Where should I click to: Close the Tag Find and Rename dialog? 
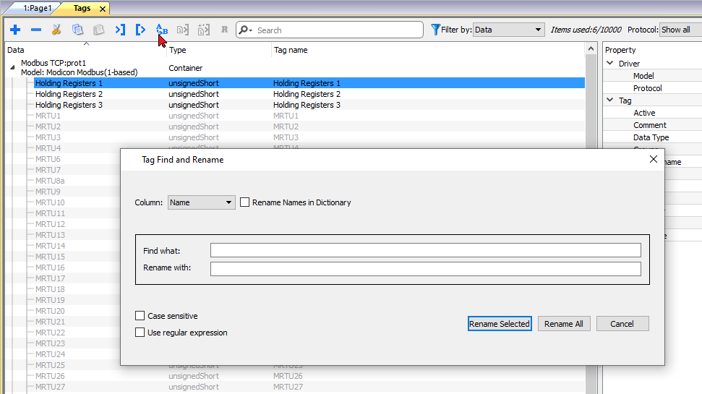pos(654,159)
